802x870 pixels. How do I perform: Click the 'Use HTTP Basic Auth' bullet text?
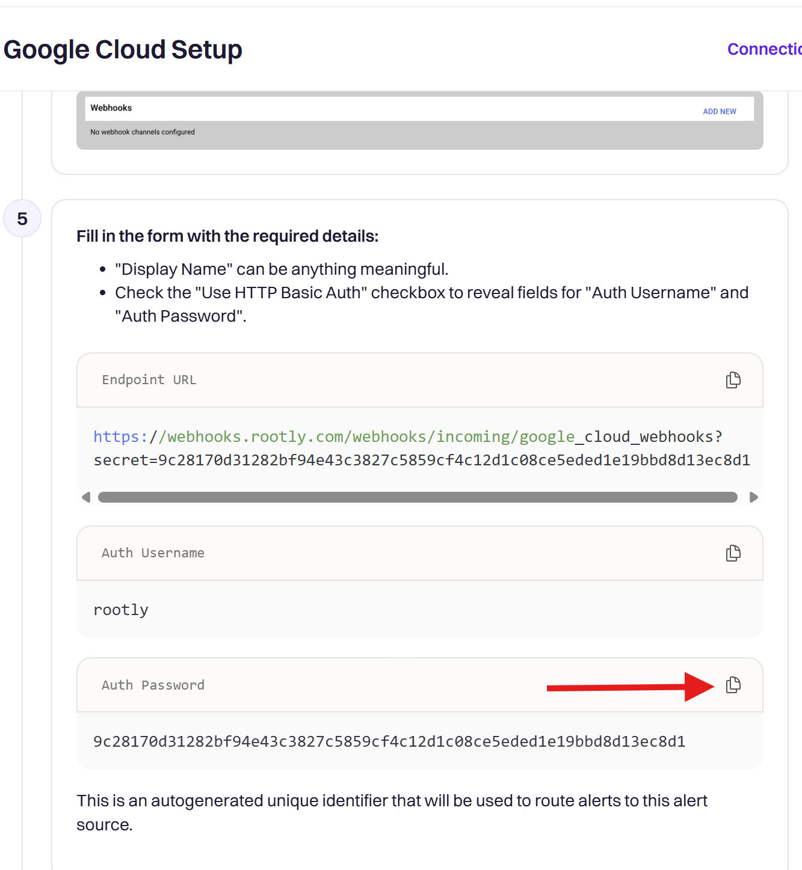(431, 304)
